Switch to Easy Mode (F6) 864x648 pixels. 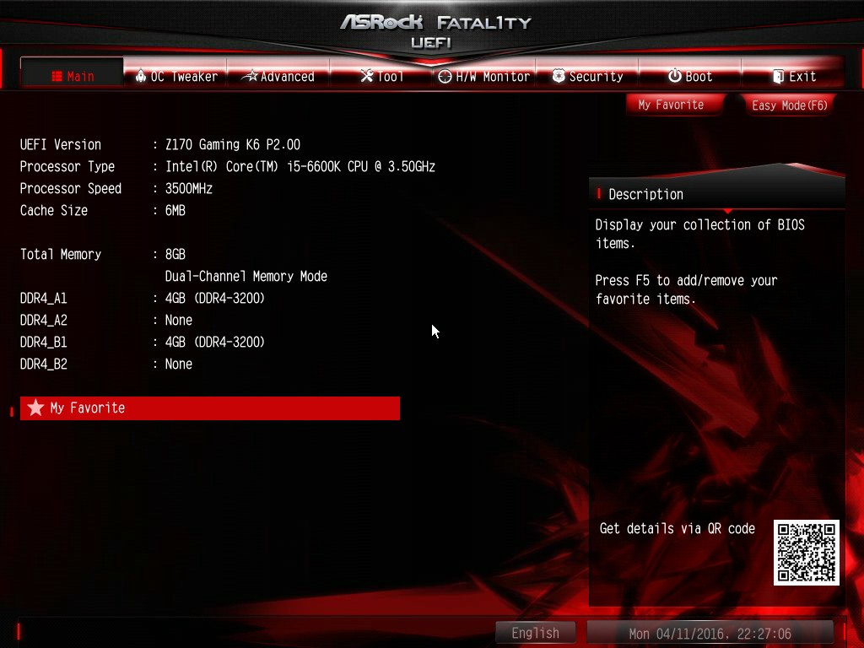[790, 105]
